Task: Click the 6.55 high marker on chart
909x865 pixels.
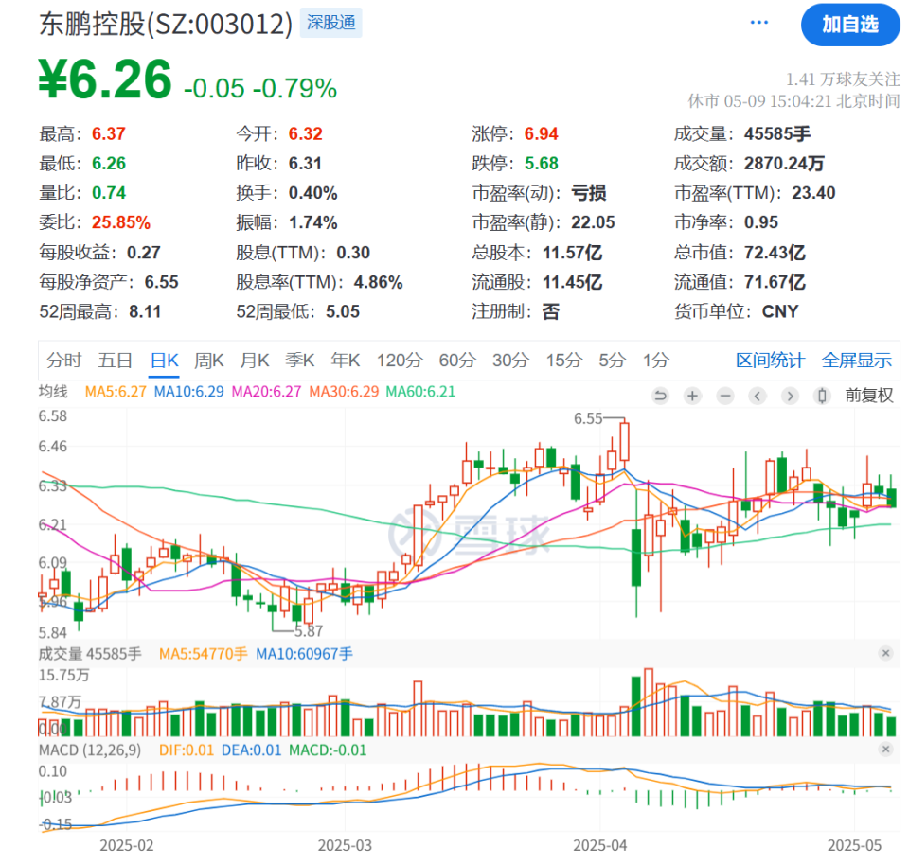Action: tap(588, 418)
